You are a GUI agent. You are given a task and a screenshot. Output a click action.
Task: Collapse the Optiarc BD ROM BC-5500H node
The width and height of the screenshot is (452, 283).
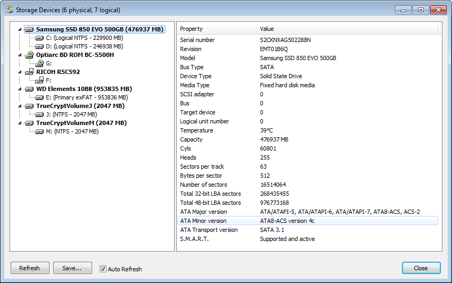(x=20, y=55)
